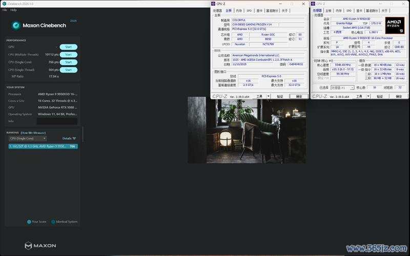Image resolution: width=410 pixels, height=256 pixels.
Task: Click the Windows 11 operating system entry
Action: (x=57, y=114)
